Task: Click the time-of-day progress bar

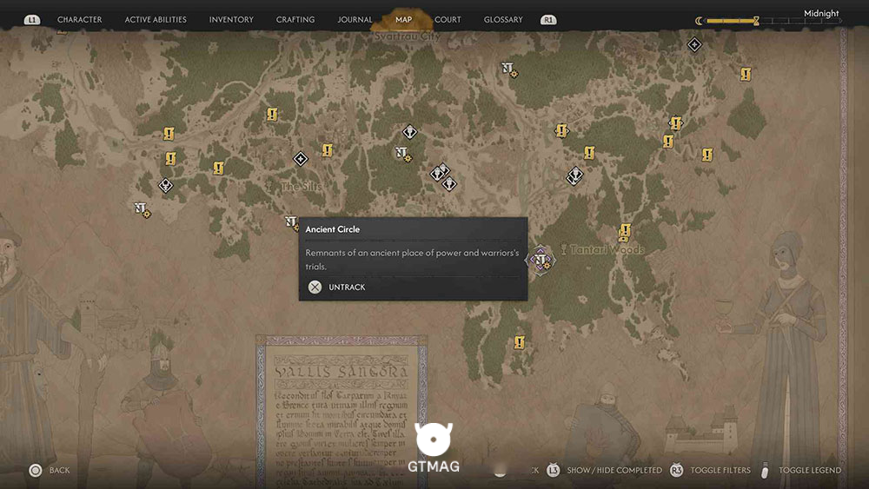Action: [773, 21]
